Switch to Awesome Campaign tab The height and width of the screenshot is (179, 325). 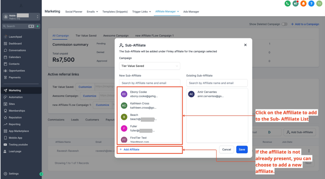(x=116, y=35)
